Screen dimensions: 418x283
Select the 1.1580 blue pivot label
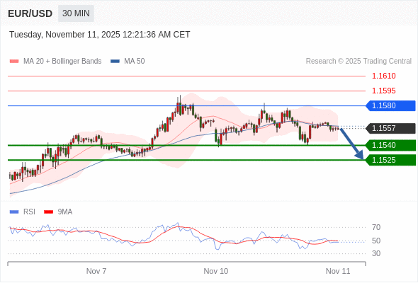(390, 105)
